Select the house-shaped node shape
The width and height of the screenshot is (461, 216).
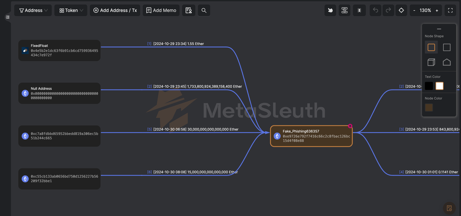click(447, 62)
